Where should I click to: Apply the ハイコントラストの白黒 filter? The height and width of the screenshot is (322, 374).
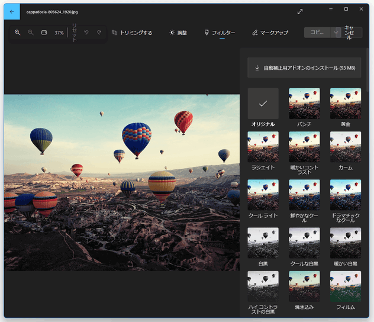coord(263,286)
